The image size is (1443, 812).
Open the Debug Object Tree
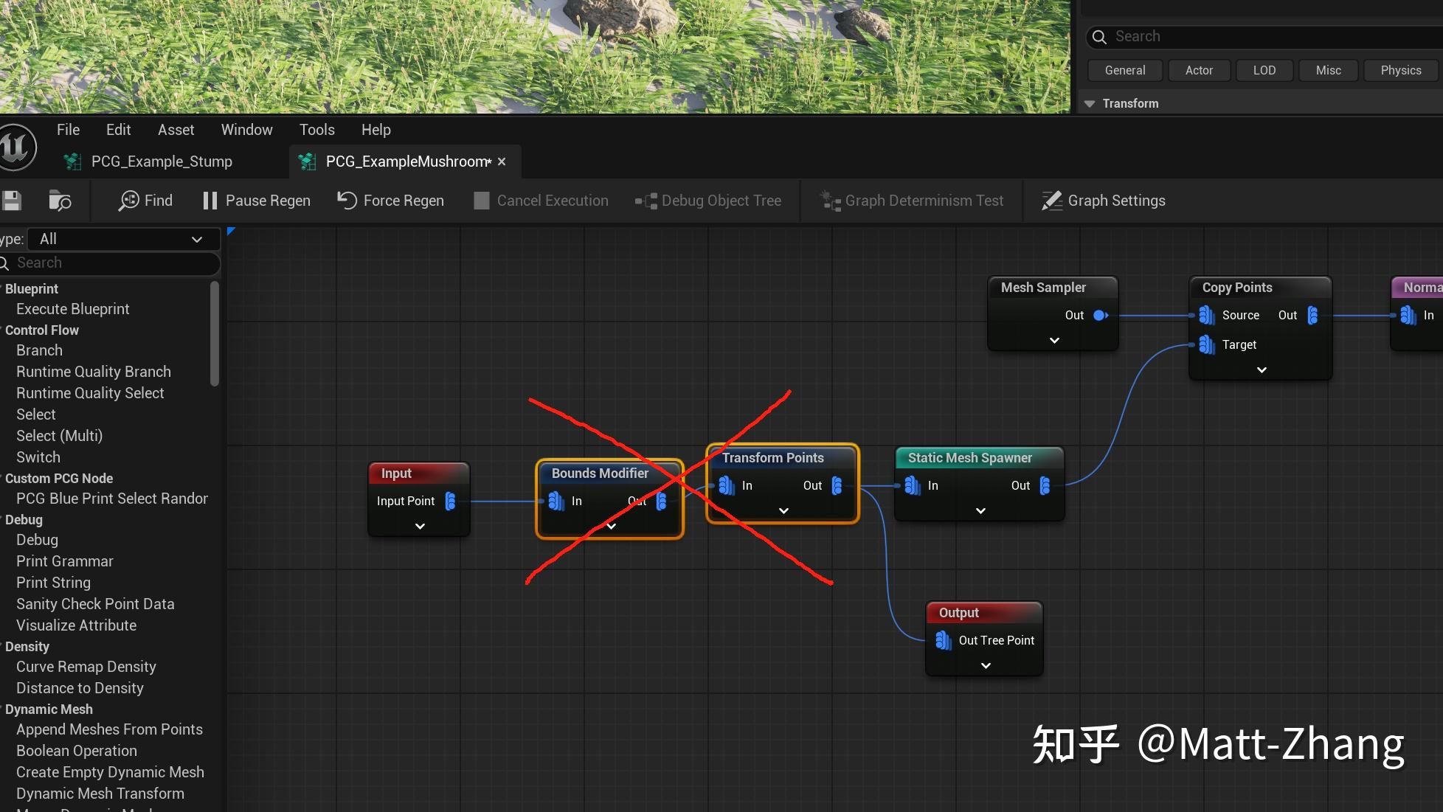[708, 201]
